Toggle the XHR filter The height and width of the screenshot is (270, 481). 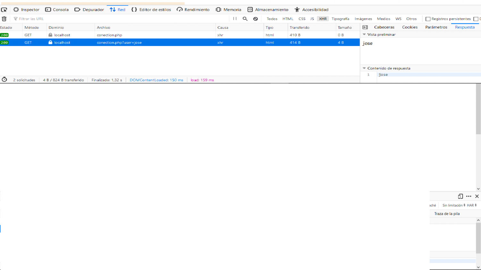(323, 19)
